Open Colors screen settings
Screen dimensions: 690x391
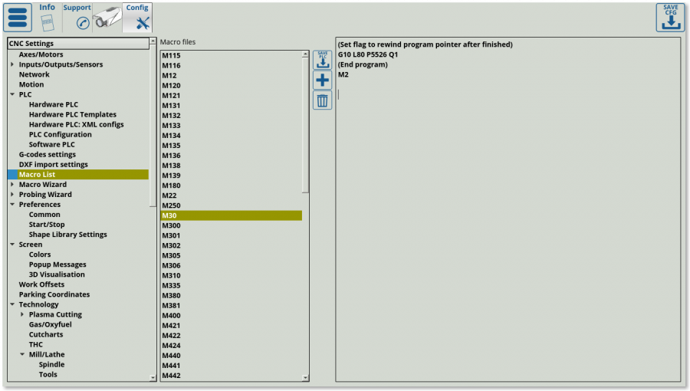click(x=40, y=255)
